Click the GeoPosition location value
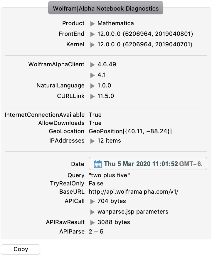Screen dimensions: 212x257 (x=130, y=131)
